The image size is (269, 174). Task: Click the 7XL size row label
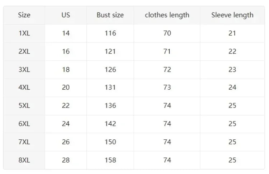pyautogui.click(x=24, y=142)
